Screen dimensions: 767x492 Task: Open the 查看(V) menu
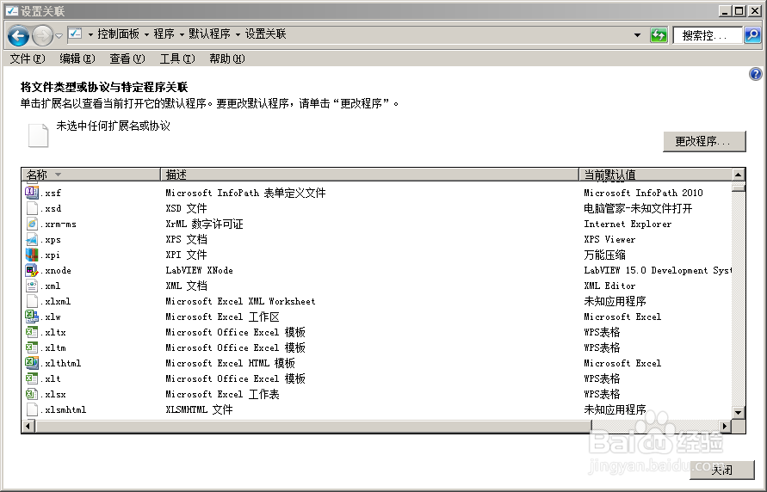127,58
